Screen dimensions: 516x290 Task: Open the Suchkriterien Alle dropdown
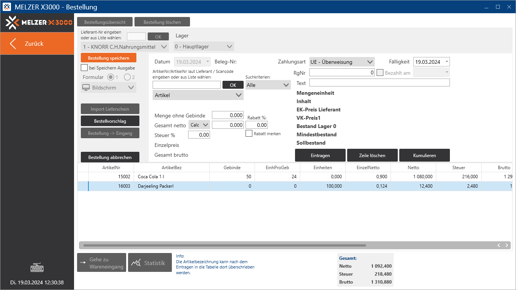pos(268,85)
